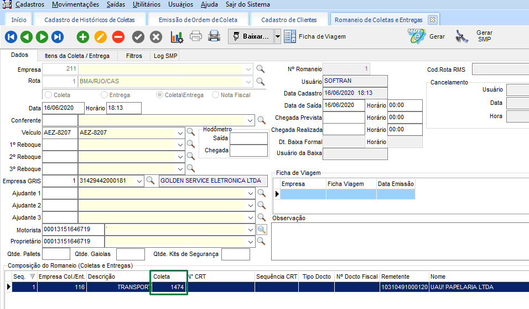Open the chart report toolbar icon
Viewport: 529px width, 309px height.
tap(177, 37)
